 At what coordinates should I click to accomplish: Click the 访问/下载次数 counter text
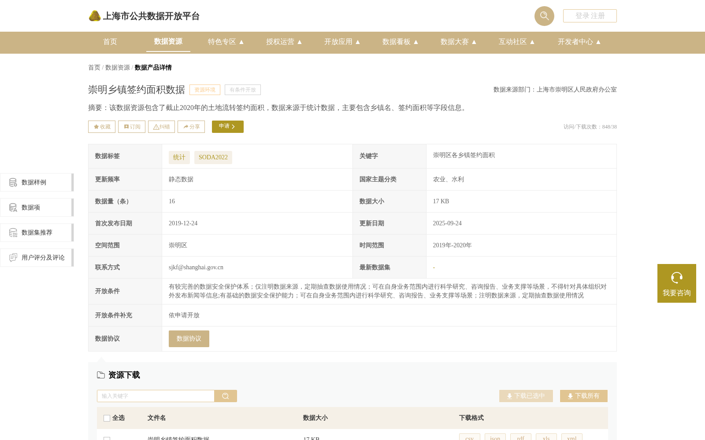590,127
